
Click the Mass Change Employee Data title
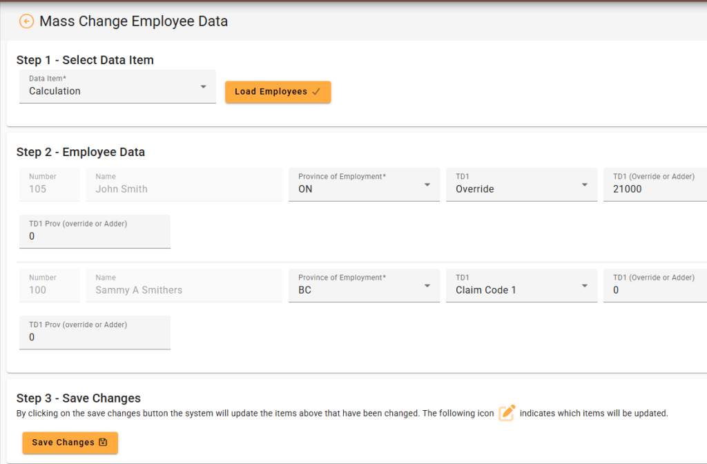coord(133,21)
